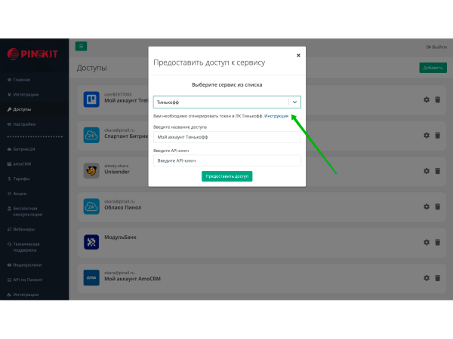453x339 pixels.
Task: Go to Тарифы in the sidebar
Action: [x=23, y=179]
